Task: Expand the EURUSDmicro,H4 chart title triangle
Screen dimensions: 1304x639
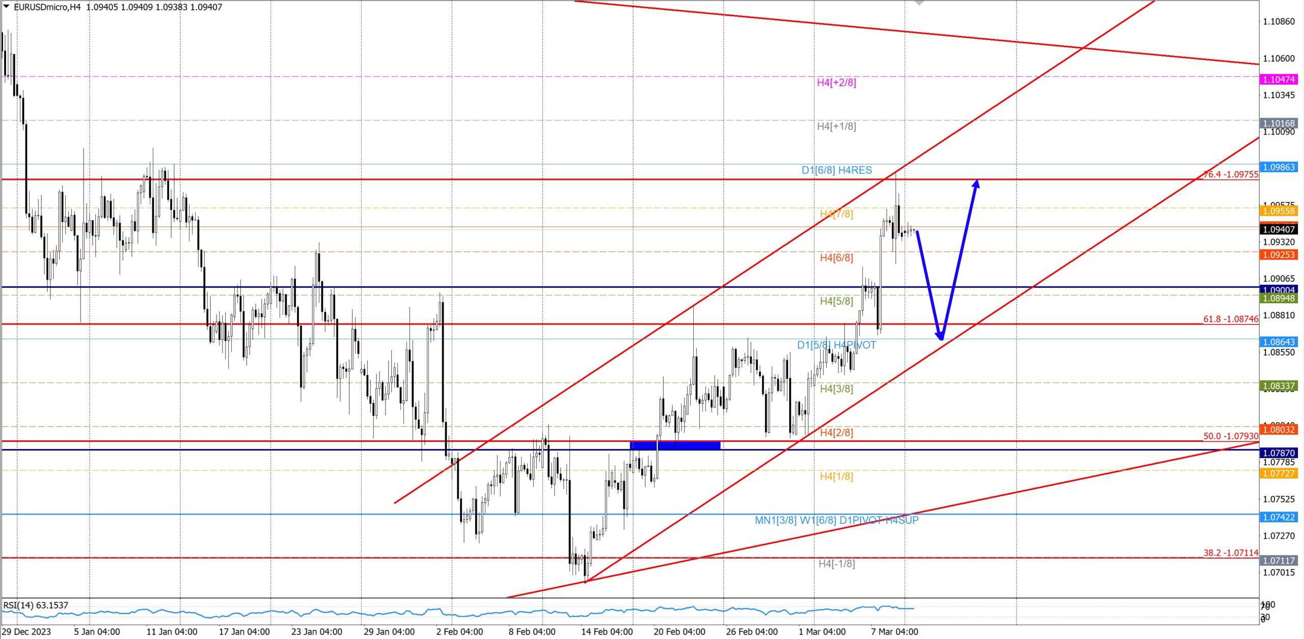Action: (x=6, y=6)
